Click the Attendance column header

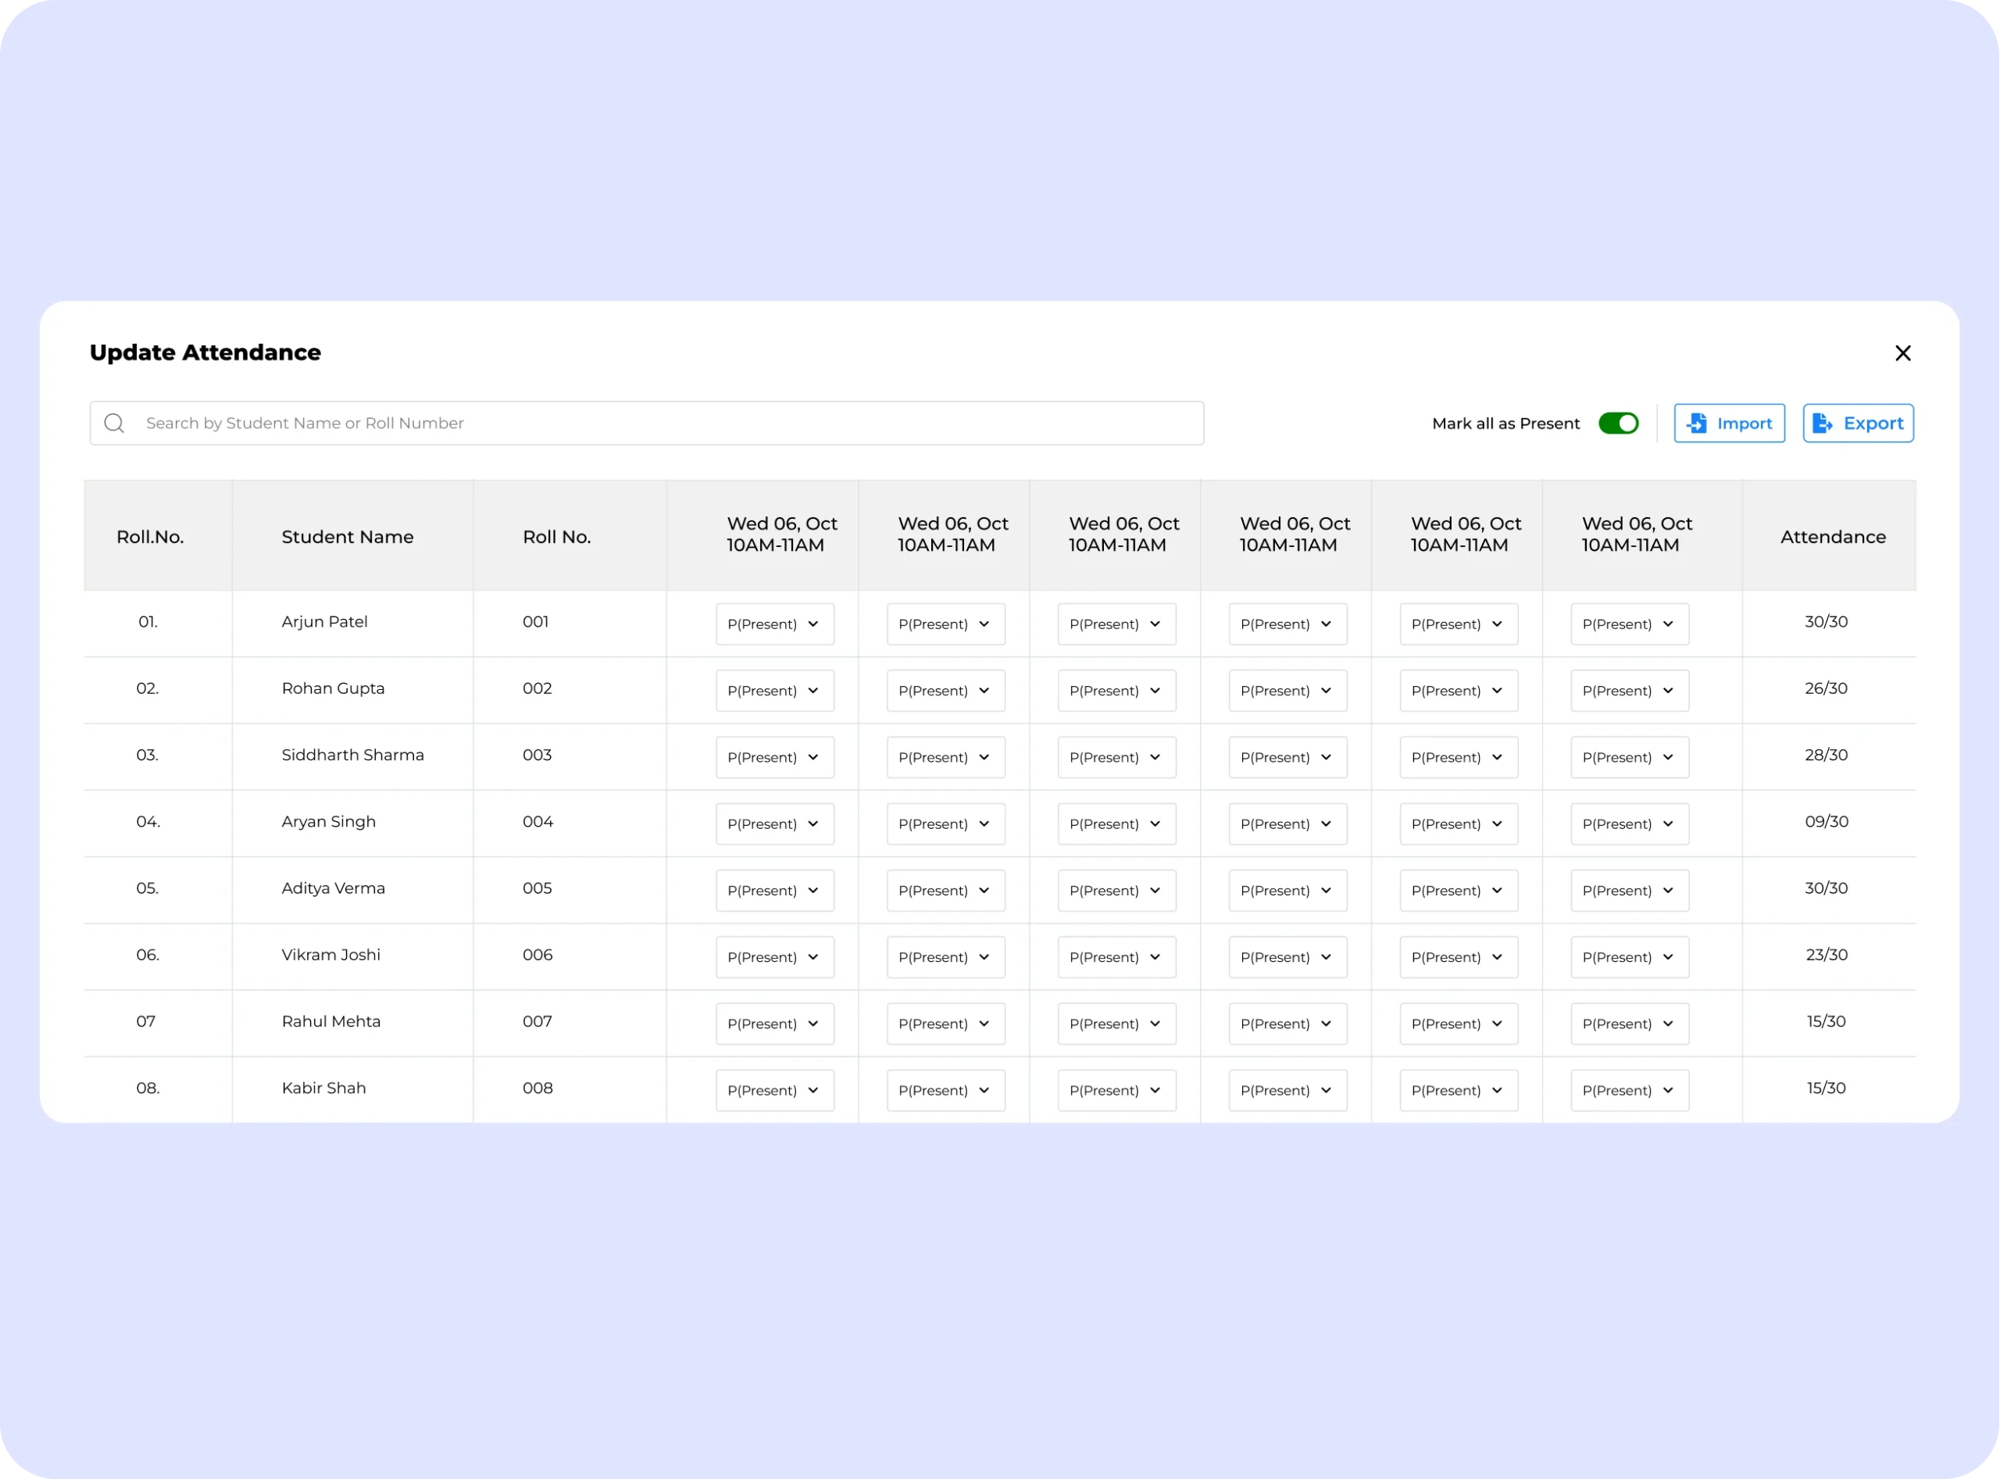[1833, 538]
